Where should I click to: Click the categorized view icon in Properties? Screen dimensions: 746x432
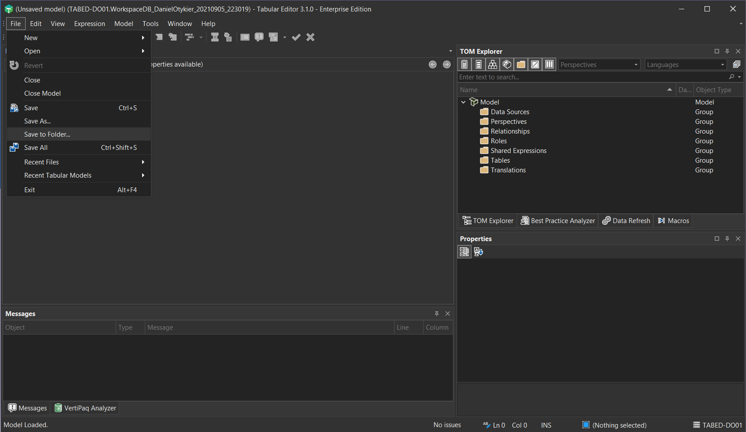464,252
